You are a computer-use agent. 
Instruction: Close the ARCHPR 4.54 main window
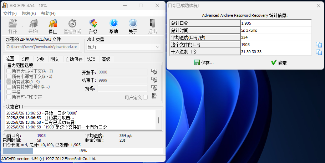click(157, 6)
